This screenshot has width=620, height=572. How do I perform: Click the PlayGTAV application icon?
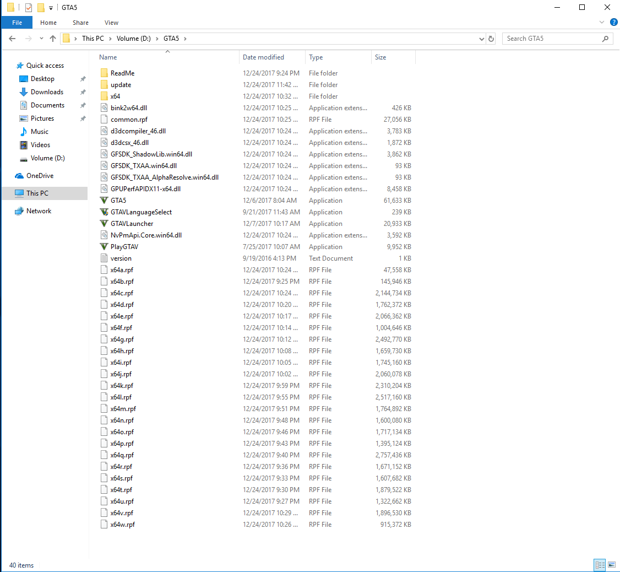pos(104,247)
